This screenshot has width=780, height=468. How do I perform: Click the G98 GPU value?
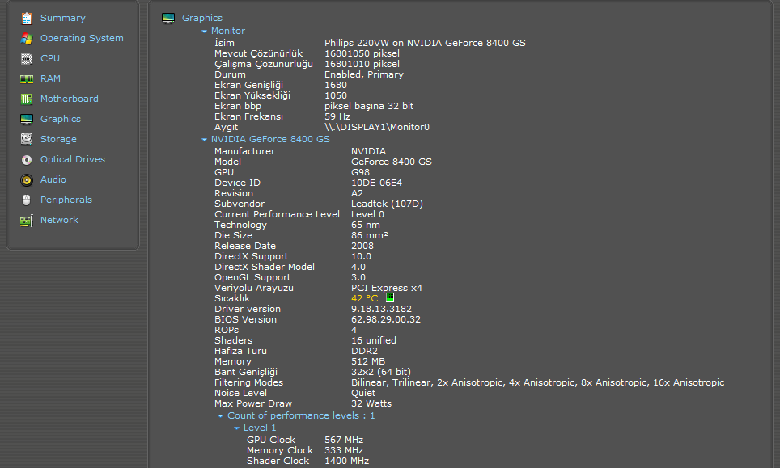[x=360, y=172]
